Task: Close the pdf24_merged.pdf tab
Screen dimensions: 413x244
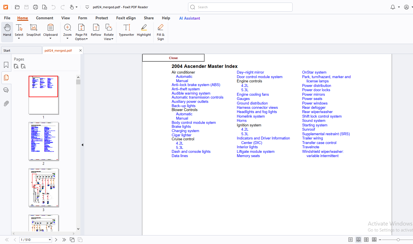Action: 80,50
